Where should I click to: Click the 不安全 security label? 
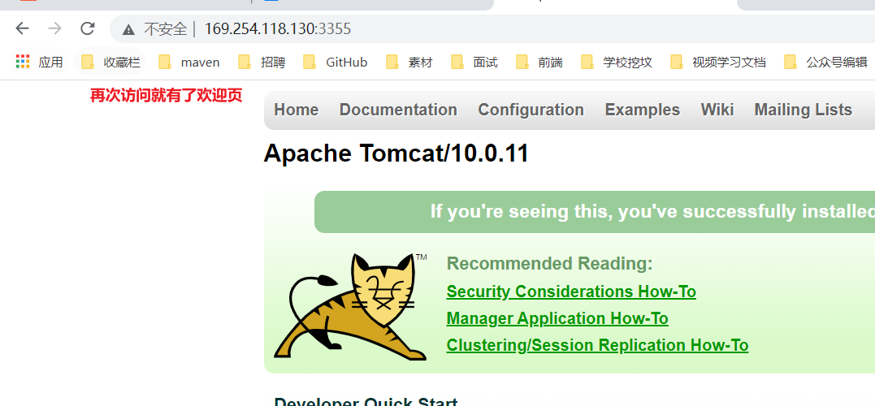pos(166,29)
